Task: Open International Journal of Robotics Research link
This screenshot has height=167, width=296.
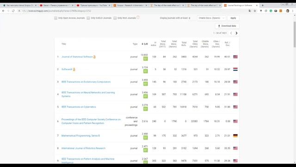Action: click(x=83, y=148)
